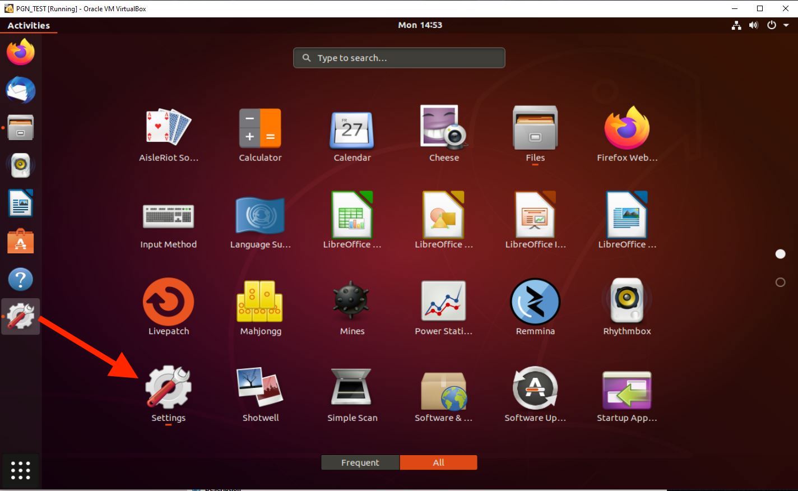Open Language Support
Viewport: 798px width, 491px height.
point(260,215)
